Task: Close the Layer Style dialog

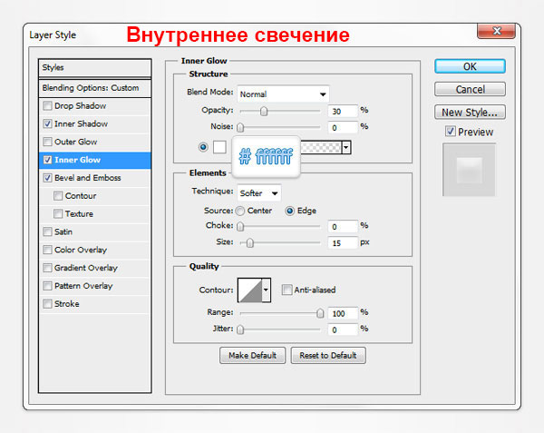Action: click(x=497, y=31)
